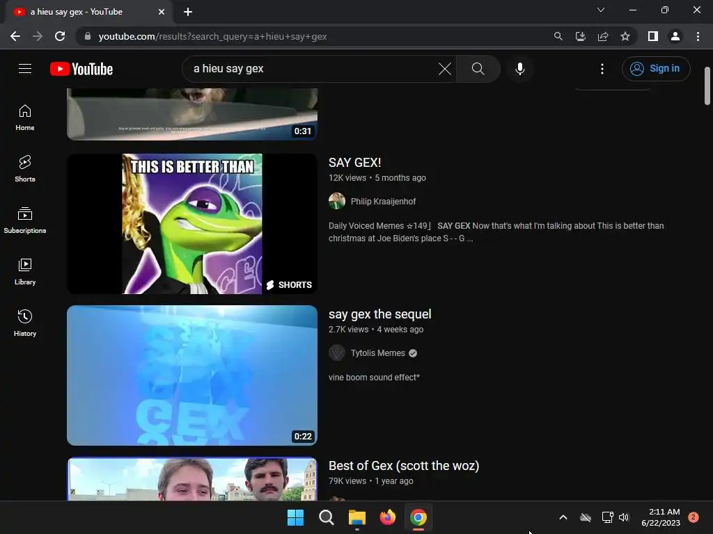Toggle Chrome side panel
713x534 pixels.
653,36
